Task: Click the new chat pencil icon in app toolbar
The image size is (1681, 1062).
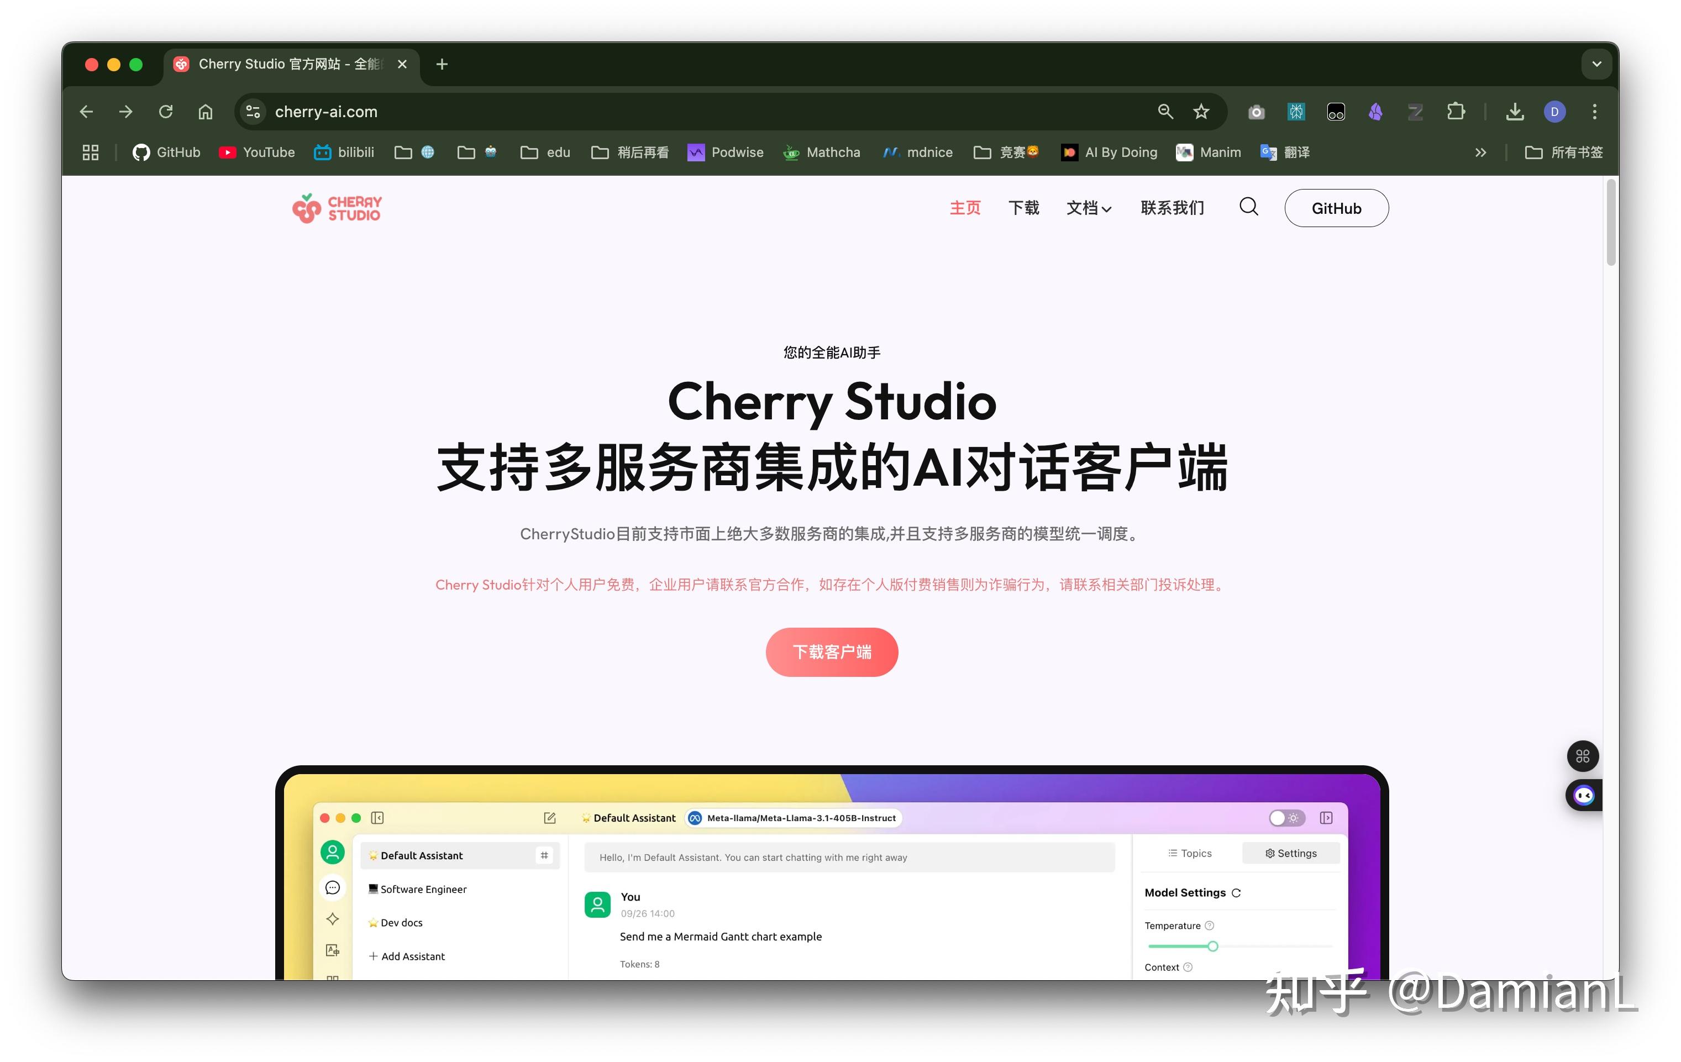Action: pos(550,818)
